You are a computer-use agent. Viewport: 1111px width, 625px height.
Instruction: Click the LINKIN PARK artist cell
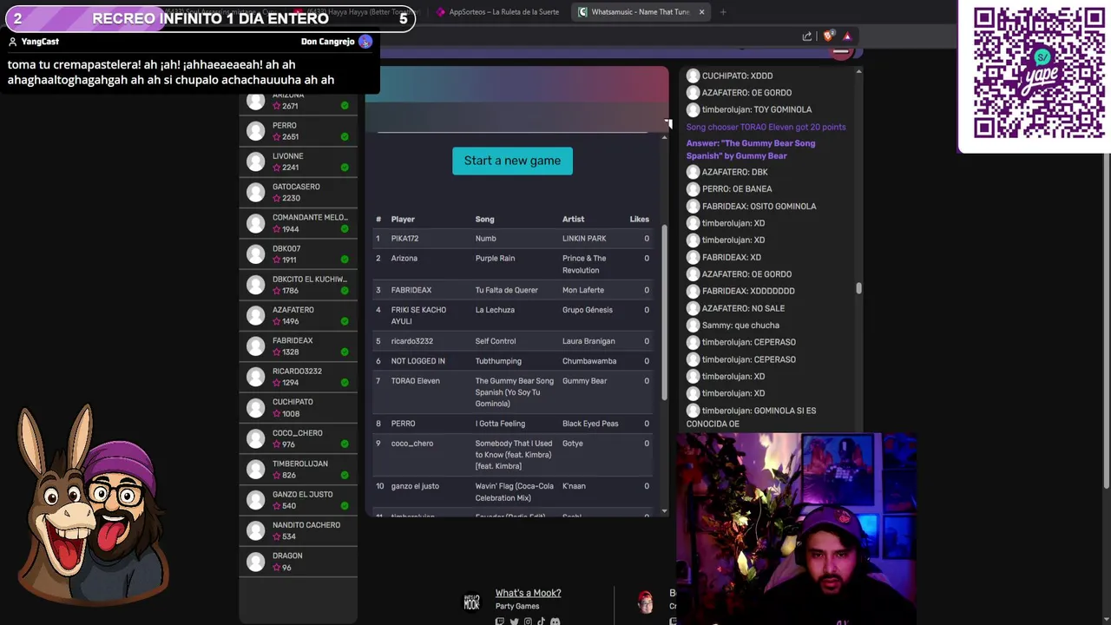point(584,239)
